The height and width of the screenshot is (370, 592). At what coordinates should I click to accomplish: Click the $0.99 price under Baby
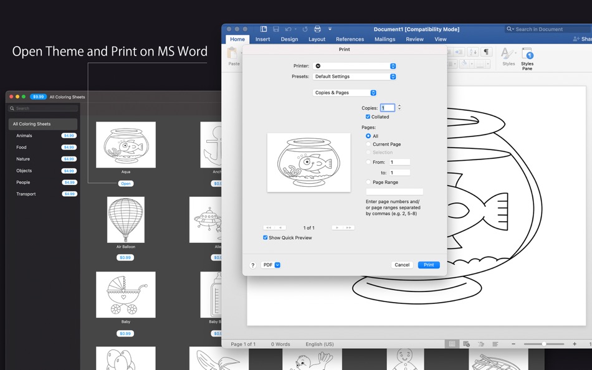click(125, 333)
